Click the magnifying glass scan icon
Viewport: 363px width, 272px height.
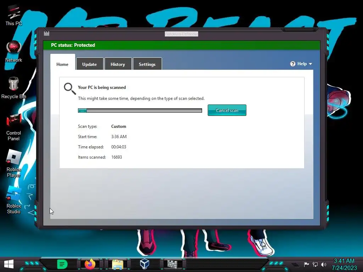click(70, 89)
